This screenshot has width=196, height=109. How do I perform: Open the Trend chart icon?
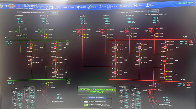tap(91, 7)
